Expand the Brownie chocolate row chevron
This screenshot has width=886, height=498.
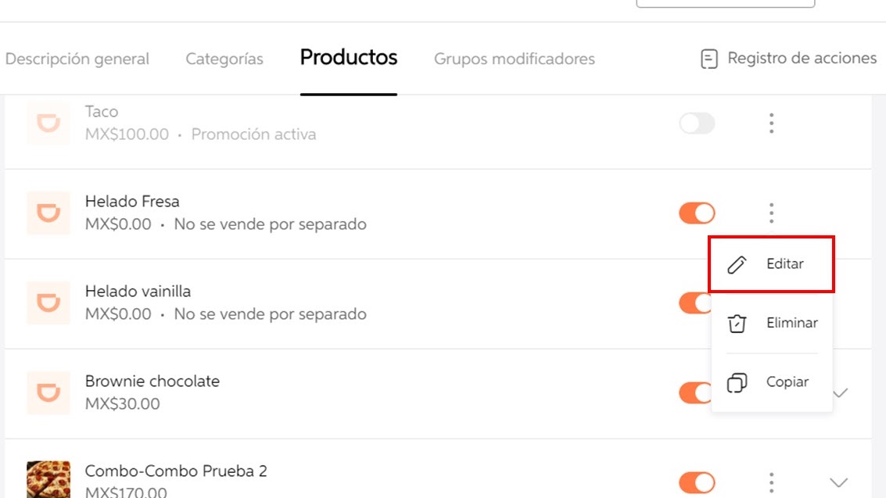(x=838, y=392)
